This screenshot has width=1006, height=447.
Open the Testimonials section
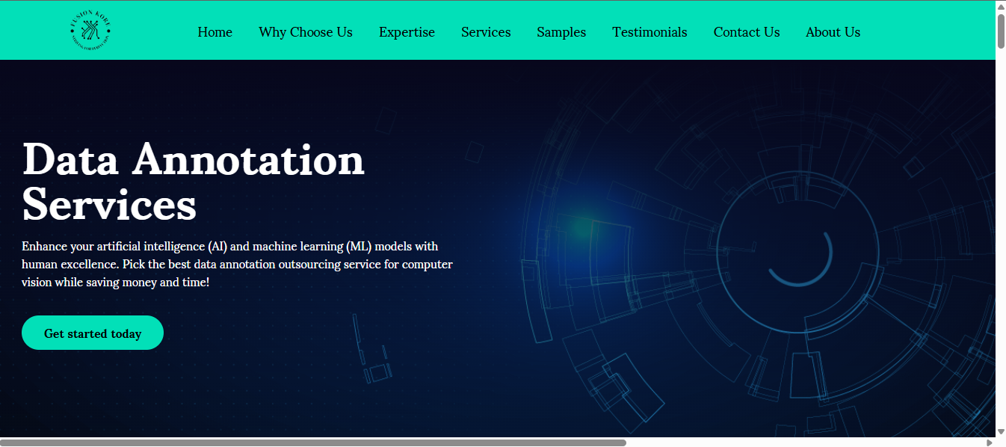pyautogui.click(x=649, y=32)
